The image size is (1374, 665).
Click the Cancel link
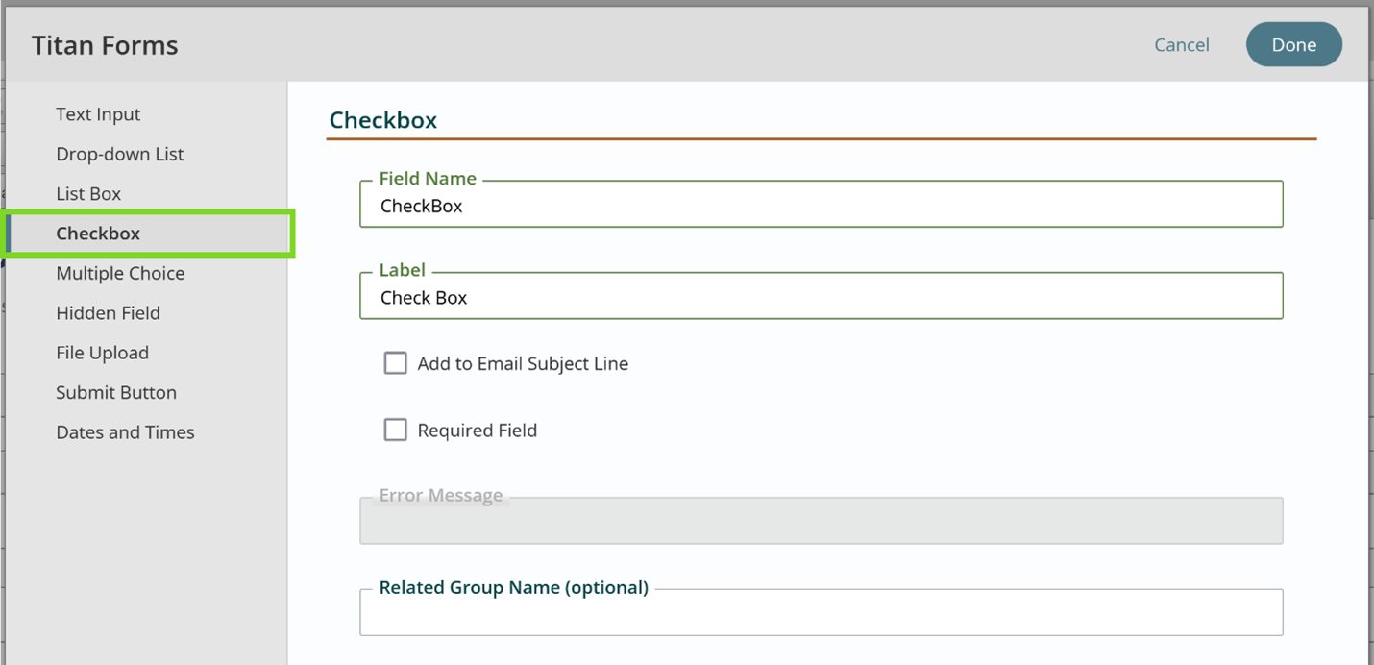[1182, 45]
